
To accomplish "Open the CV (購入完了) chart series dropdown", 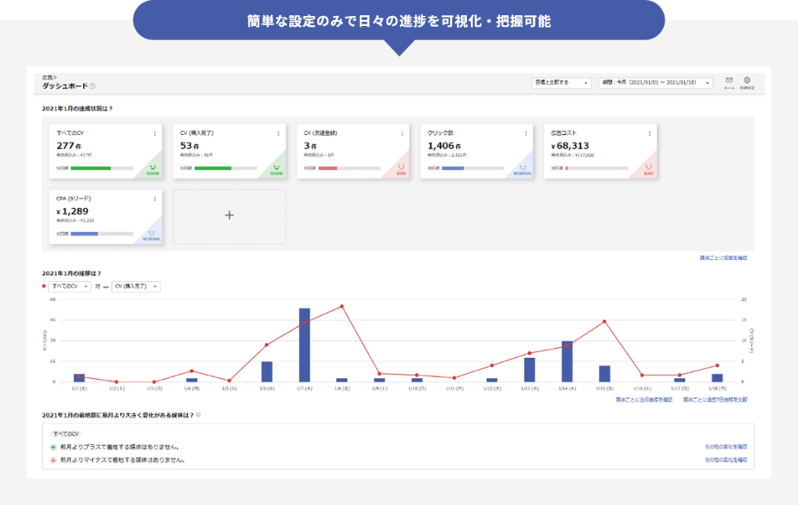I will pos(136,287).
